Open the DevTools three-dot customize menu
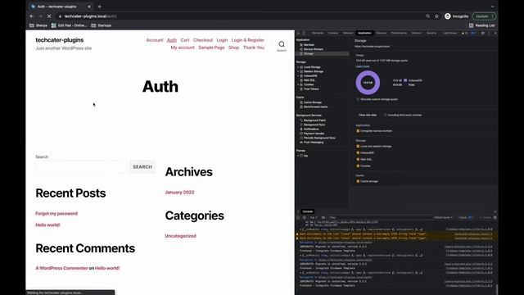 [490, 33]
